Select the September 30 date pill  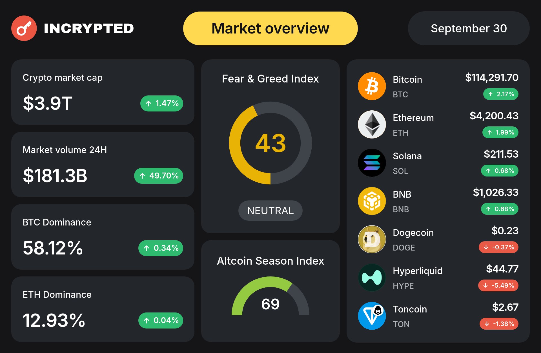click(469, 28)
